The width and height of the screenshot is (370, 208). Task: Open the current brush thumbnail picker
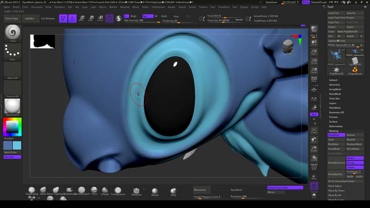point(13,33)
